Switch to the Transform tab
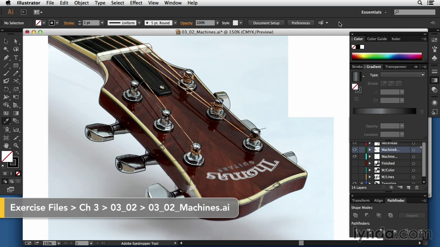 (x=361, y=201)
